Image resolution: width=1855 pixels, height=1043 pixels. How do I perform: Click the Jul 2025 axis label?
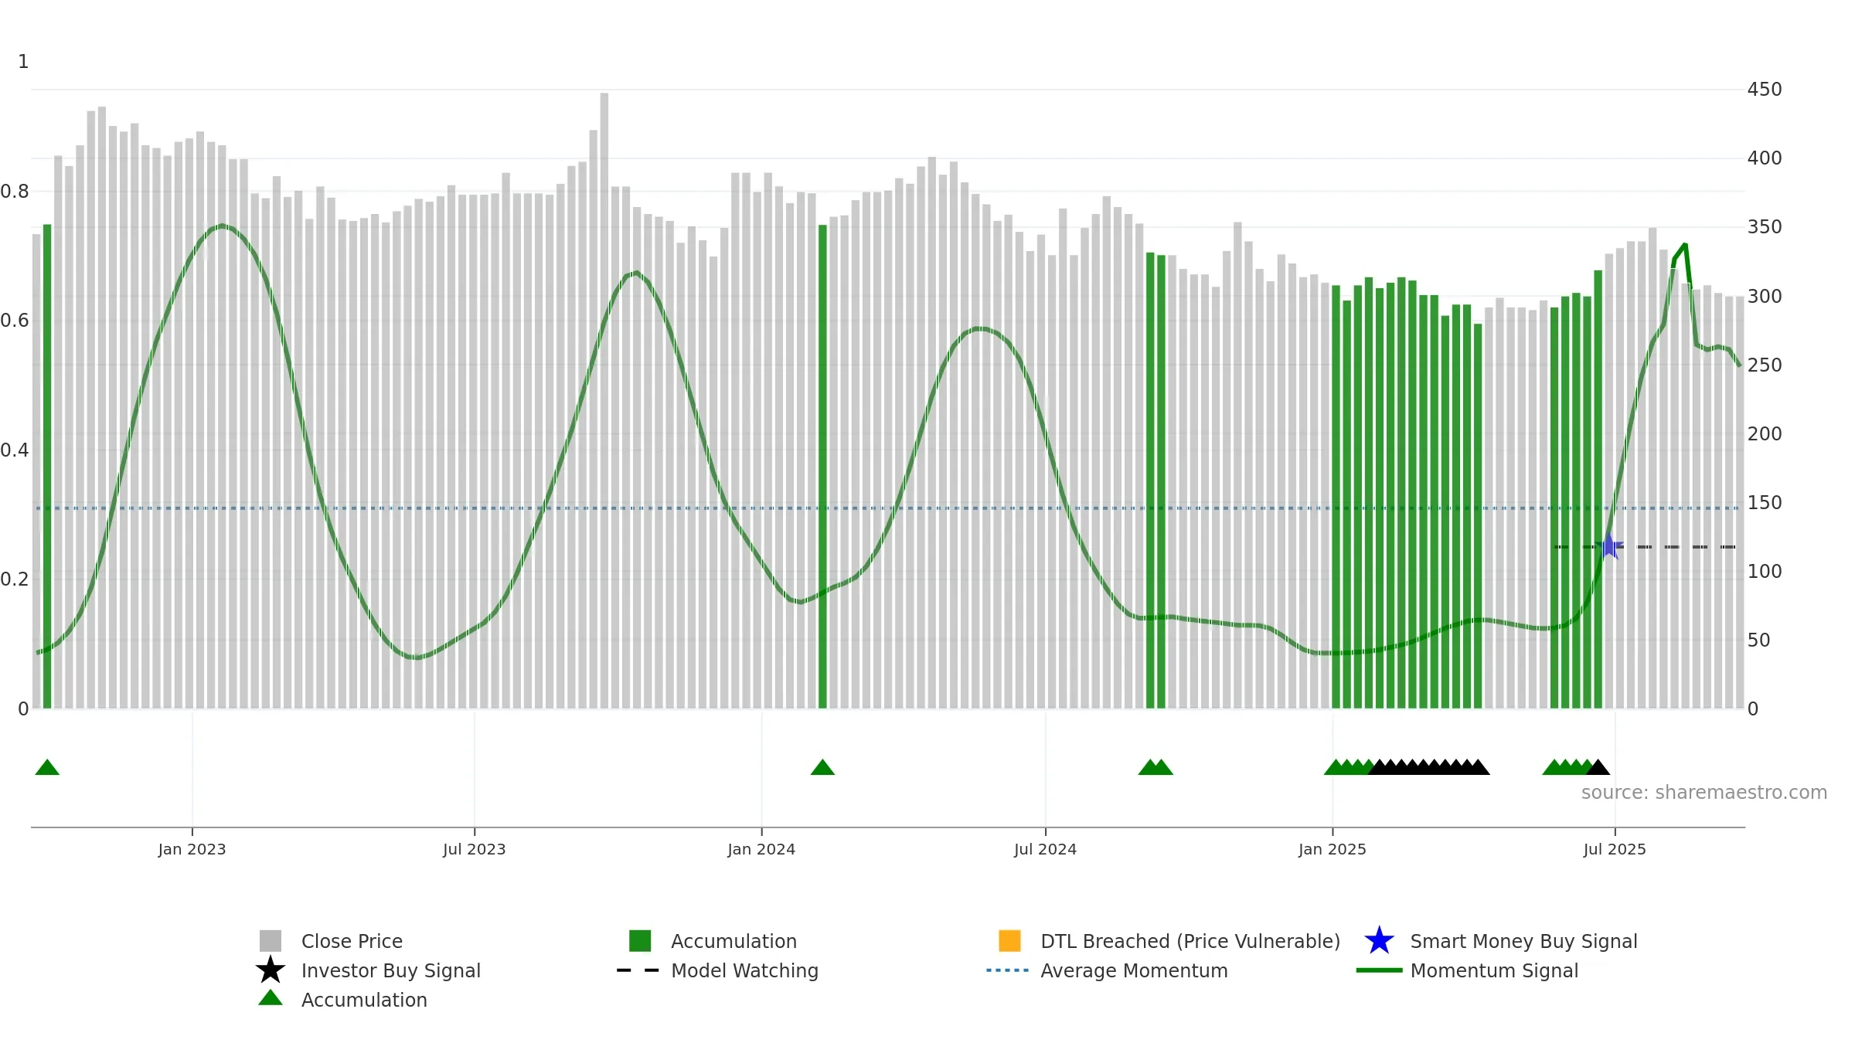click(x=1615, y=850)
